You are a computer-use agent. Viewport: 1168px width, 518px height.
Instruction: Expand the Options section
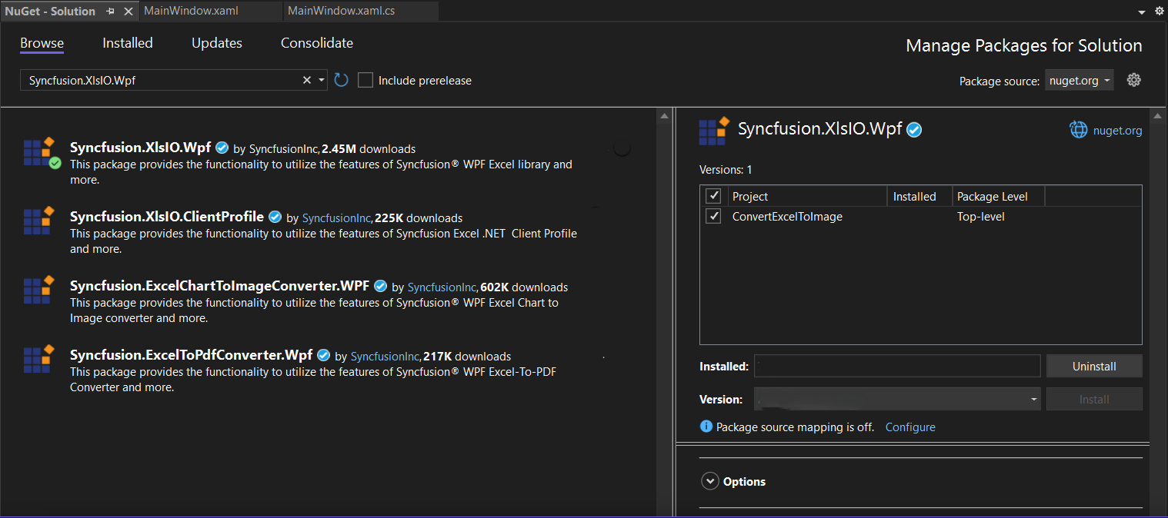coord(709,480)
